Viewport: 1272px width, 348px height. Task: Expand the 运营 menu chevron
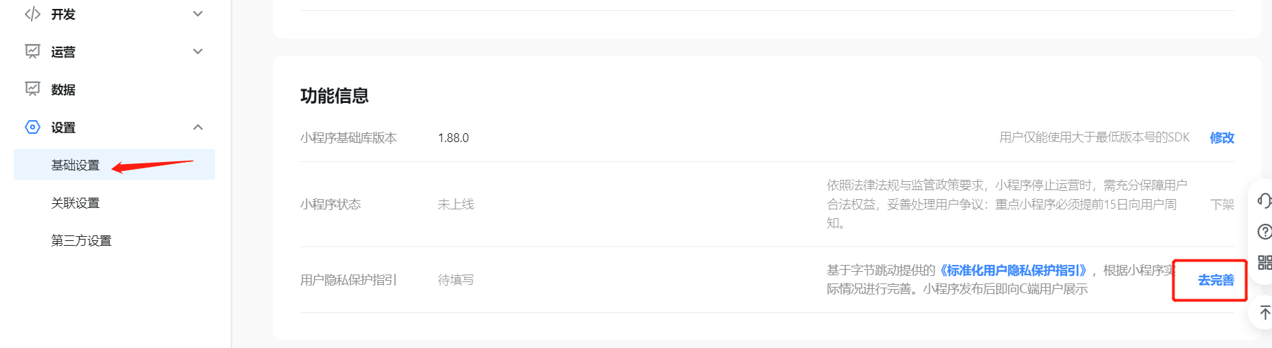(198, 51)
